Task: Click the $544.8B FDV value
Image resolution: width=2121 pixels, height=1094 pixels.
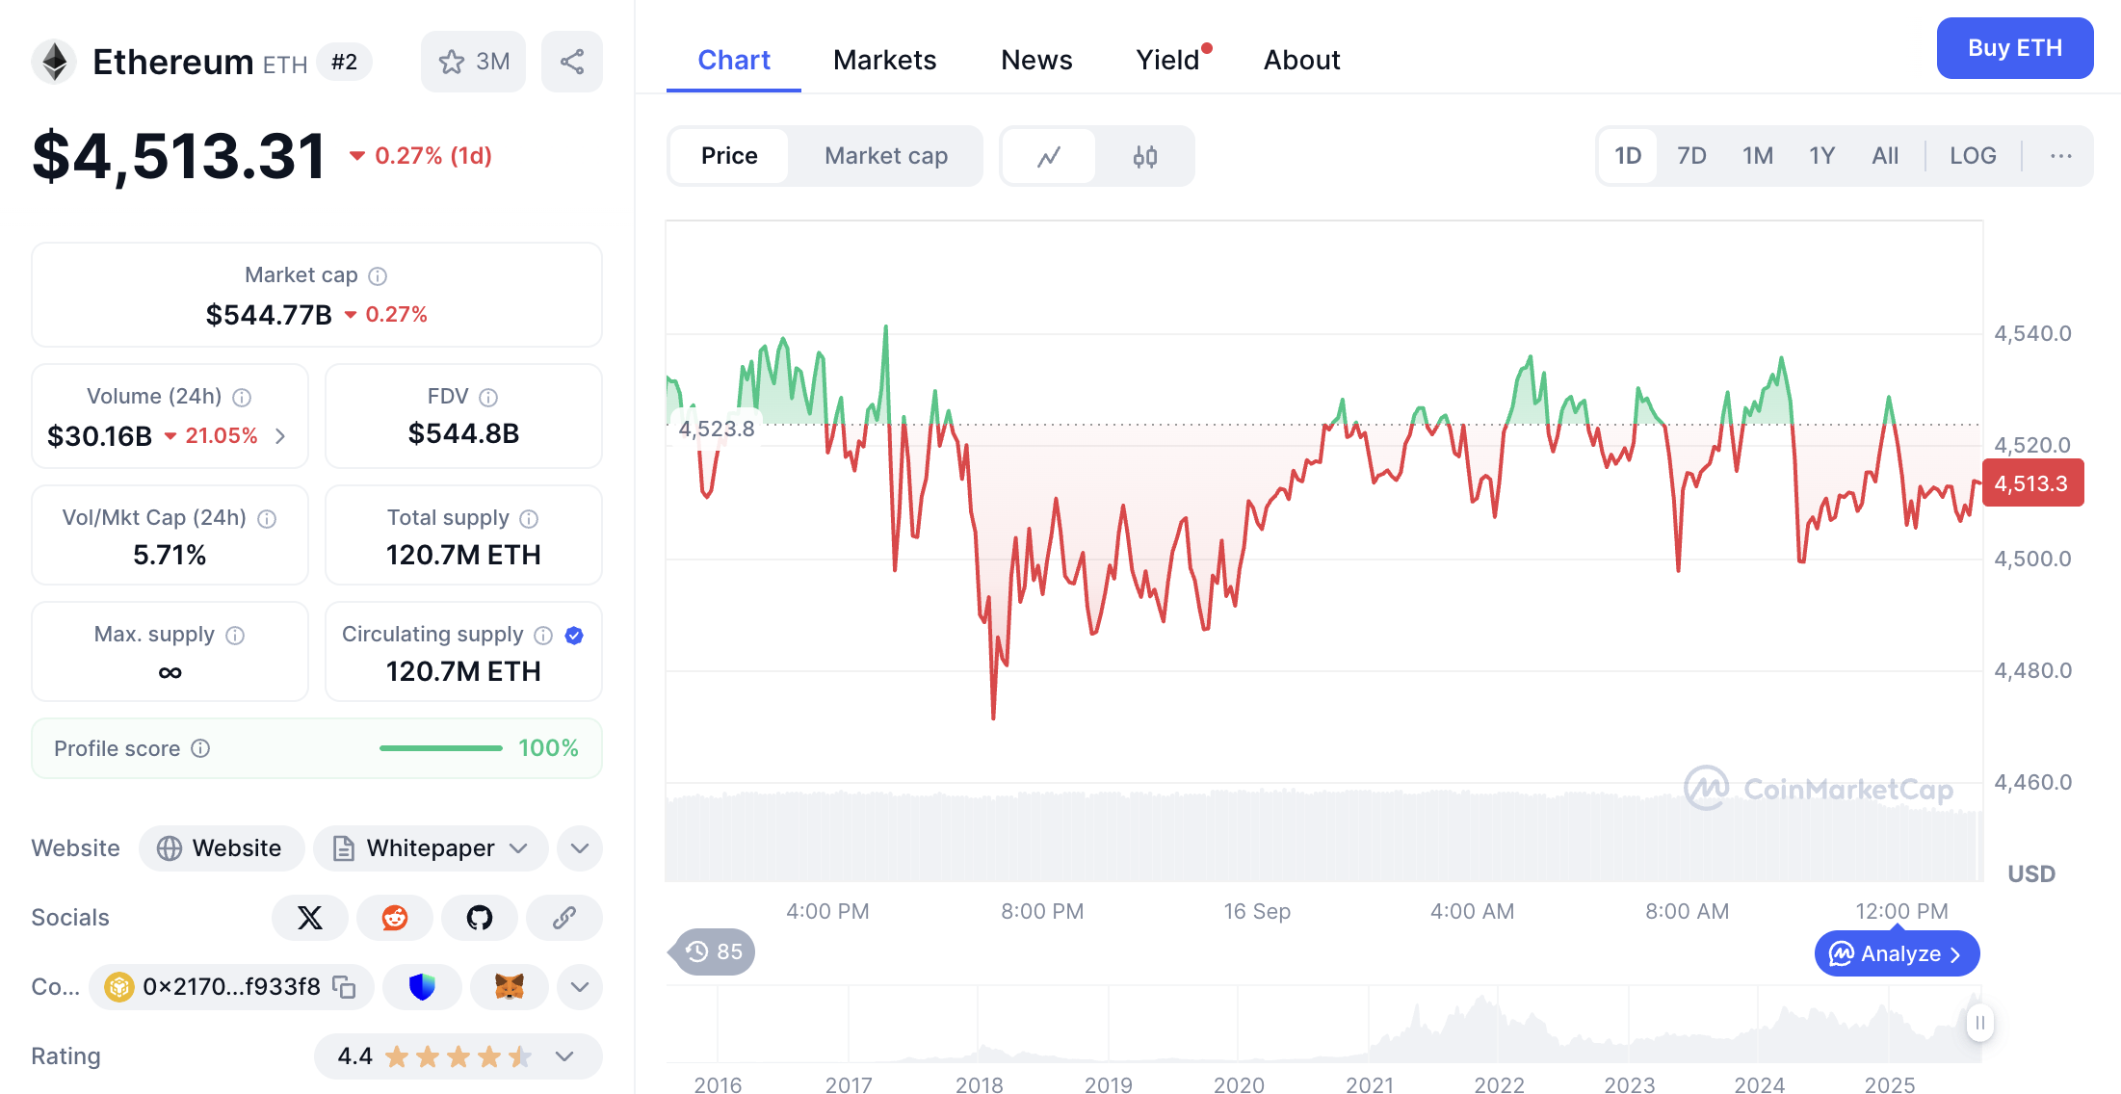Action: tap(463, 434)
